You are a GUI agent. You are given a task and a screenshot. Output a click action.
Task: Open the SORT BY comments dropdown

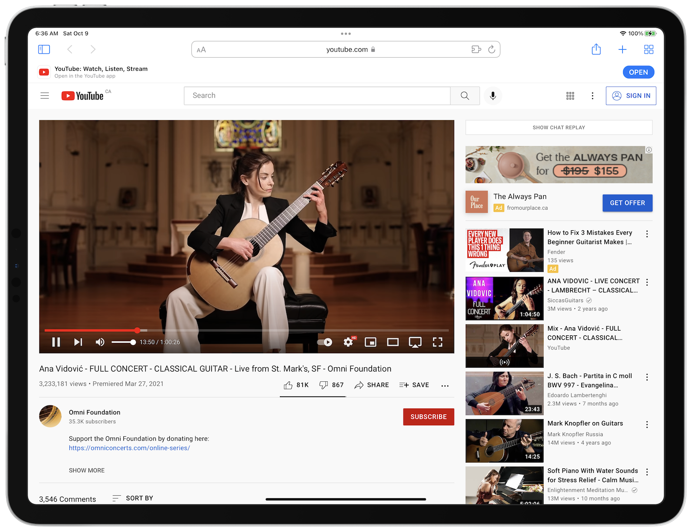click(x=133, y=498)
